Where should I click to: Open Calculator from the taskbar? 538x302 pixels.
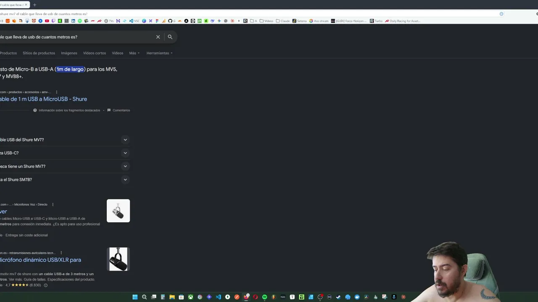tap(163, 297)
